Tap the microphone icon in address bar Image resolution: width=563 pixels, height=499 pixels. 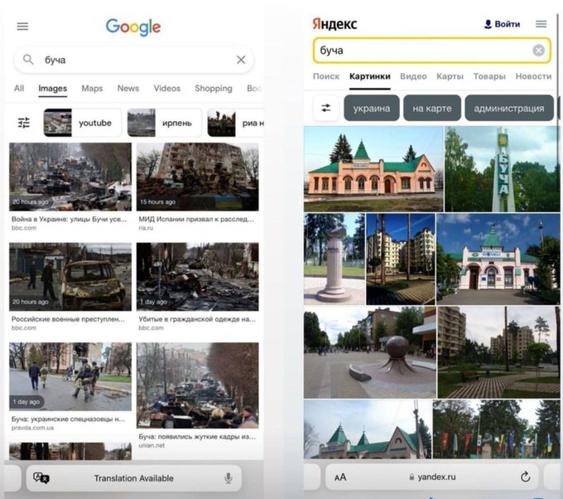(228, 478)
